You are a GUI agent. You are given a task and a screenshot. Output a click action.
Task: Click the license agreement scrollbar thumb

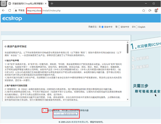click(x=128, y=48)
